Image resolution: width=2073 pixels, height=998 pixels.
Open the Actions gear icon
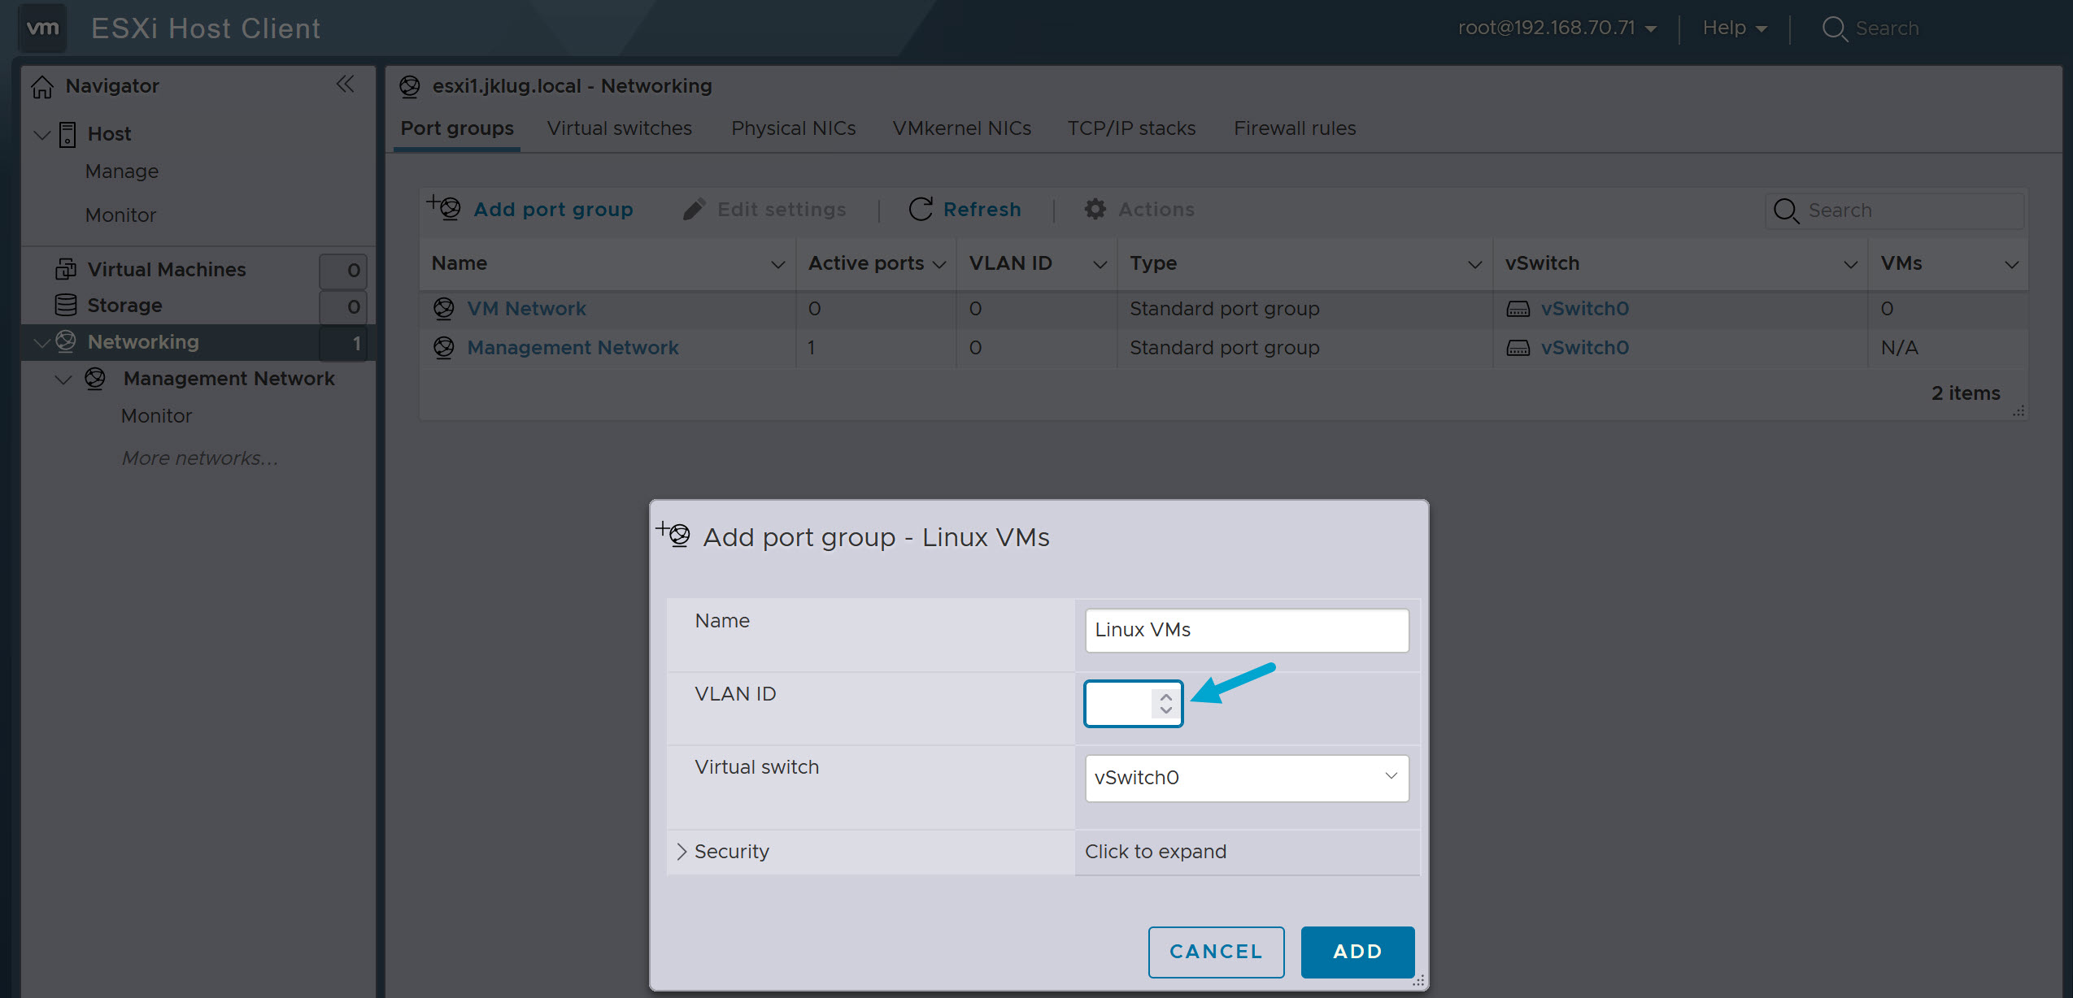tap(1095, 209)
